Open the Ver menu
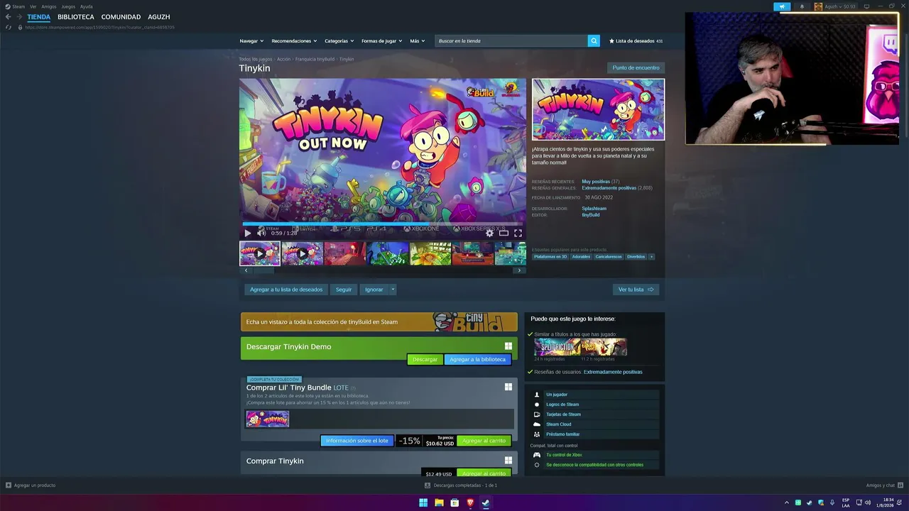The width and height of the screenshot is (909, 511). [33, 6]
